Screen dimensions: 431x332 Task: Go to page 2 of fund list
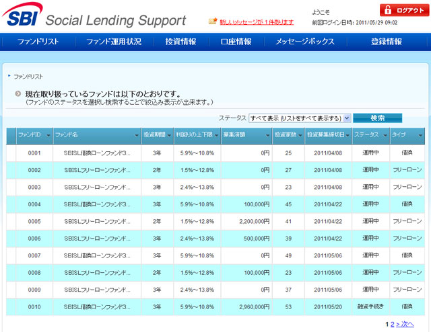click(x=392, y=325)
